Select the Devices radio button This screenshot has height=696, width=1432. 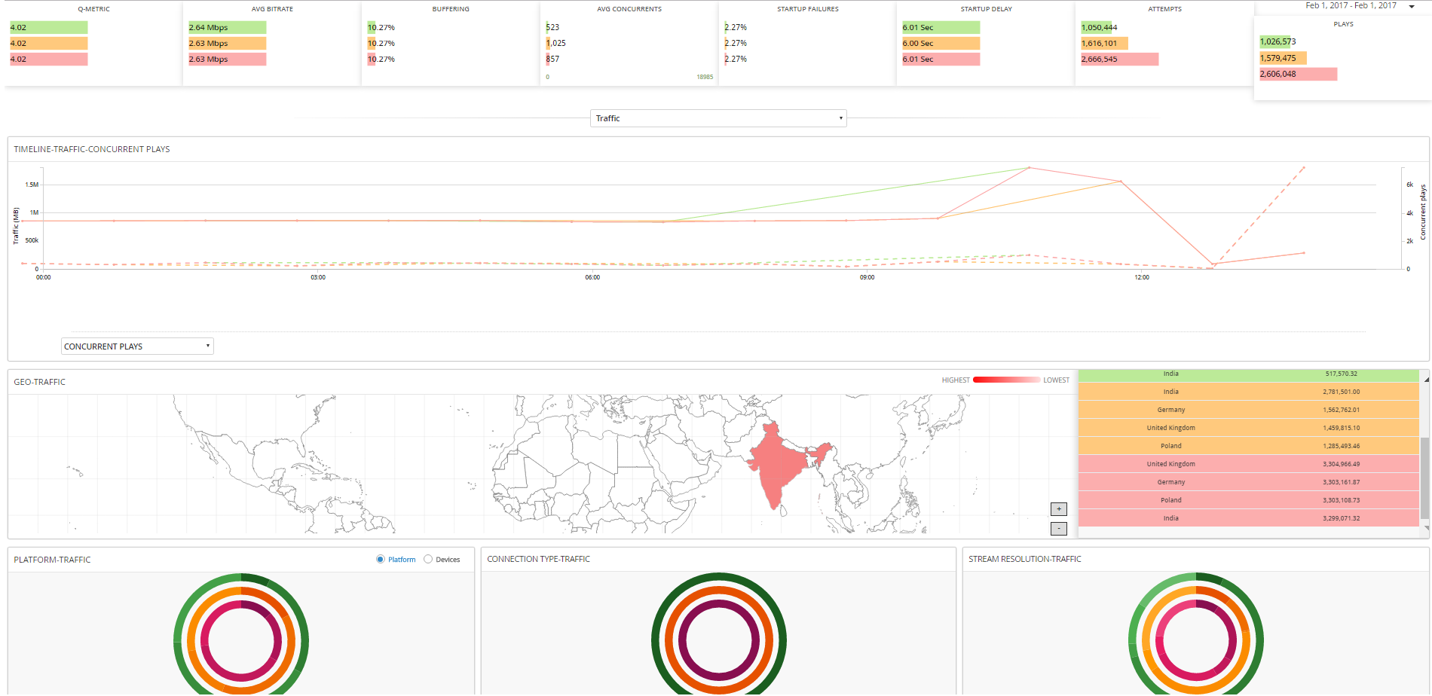point(428,559)
